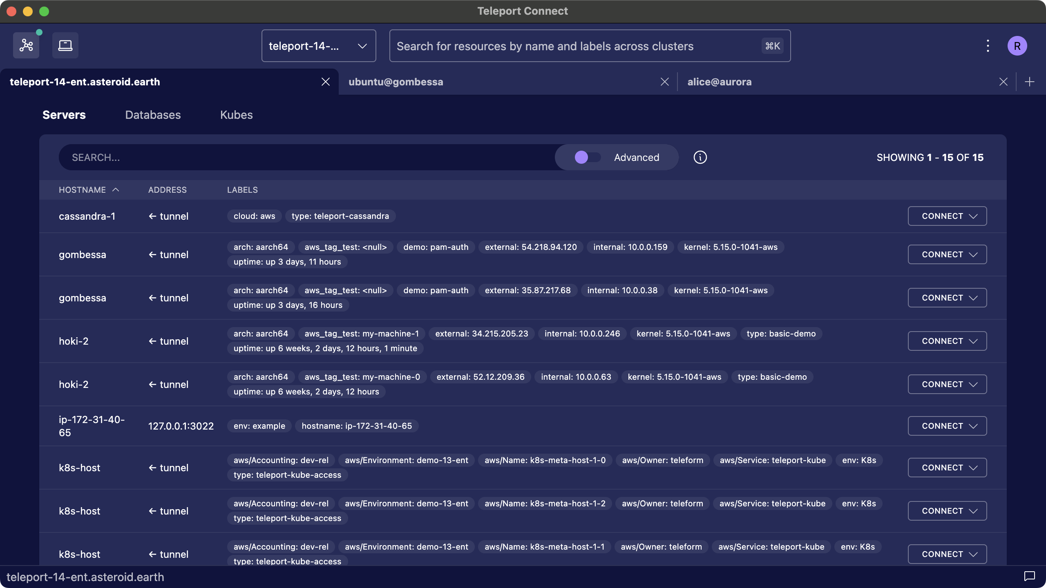
Task: Open the Connect My Computer laptop icon
Action: (x=65, y=45)
